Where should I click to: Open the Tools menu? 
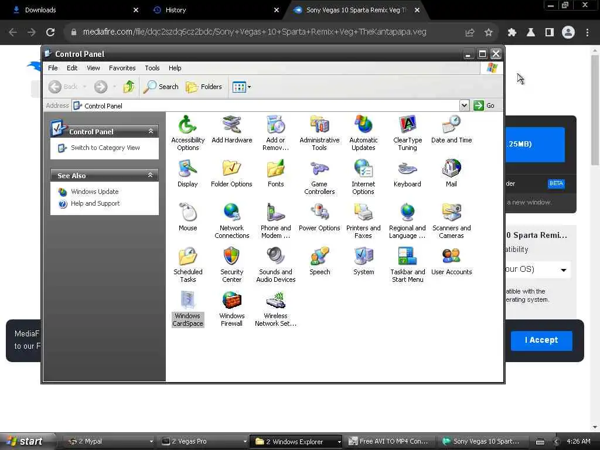152,68
